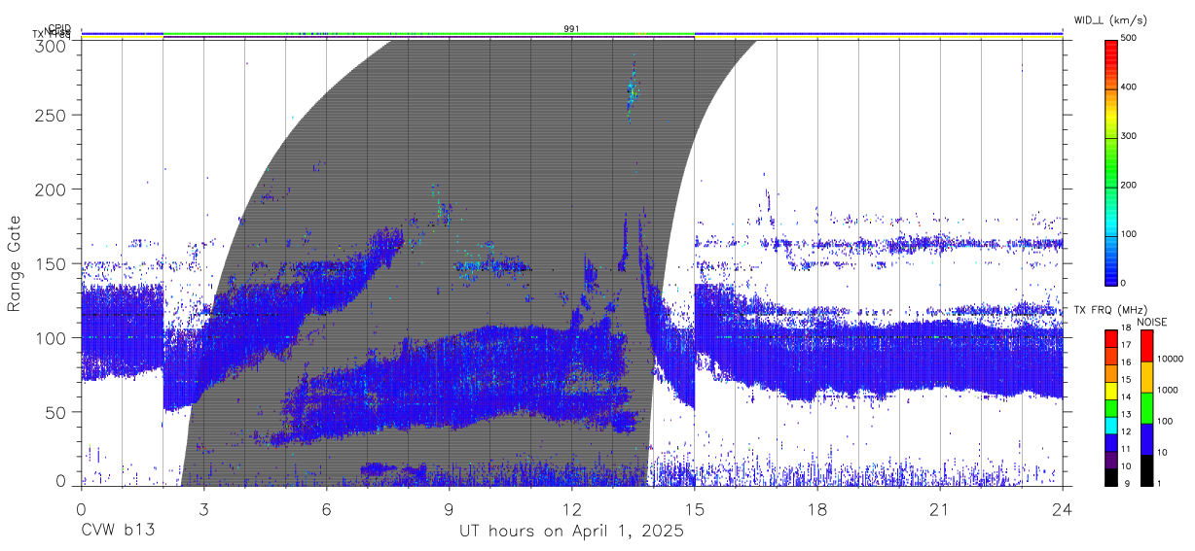Click the 'NOISE' legend title
The height and width of the screenshot is (551, 1195).
tap(1152, 322)
